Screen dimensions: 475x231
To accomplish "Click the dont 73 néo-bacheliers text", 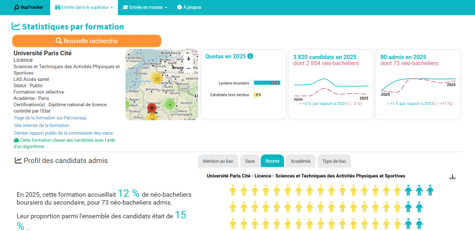I will tap(409, 64).
